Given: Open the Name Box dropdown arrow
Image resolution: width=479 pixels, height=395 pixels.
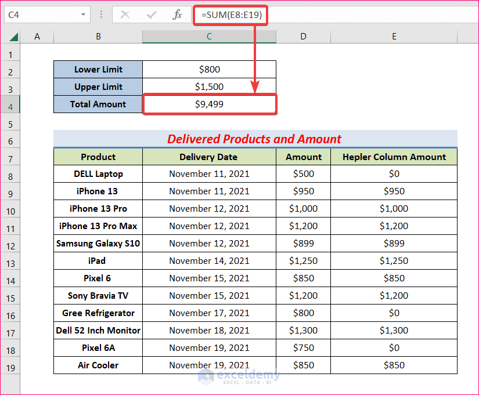Looking at the screenshot, I should pos(84,15).
